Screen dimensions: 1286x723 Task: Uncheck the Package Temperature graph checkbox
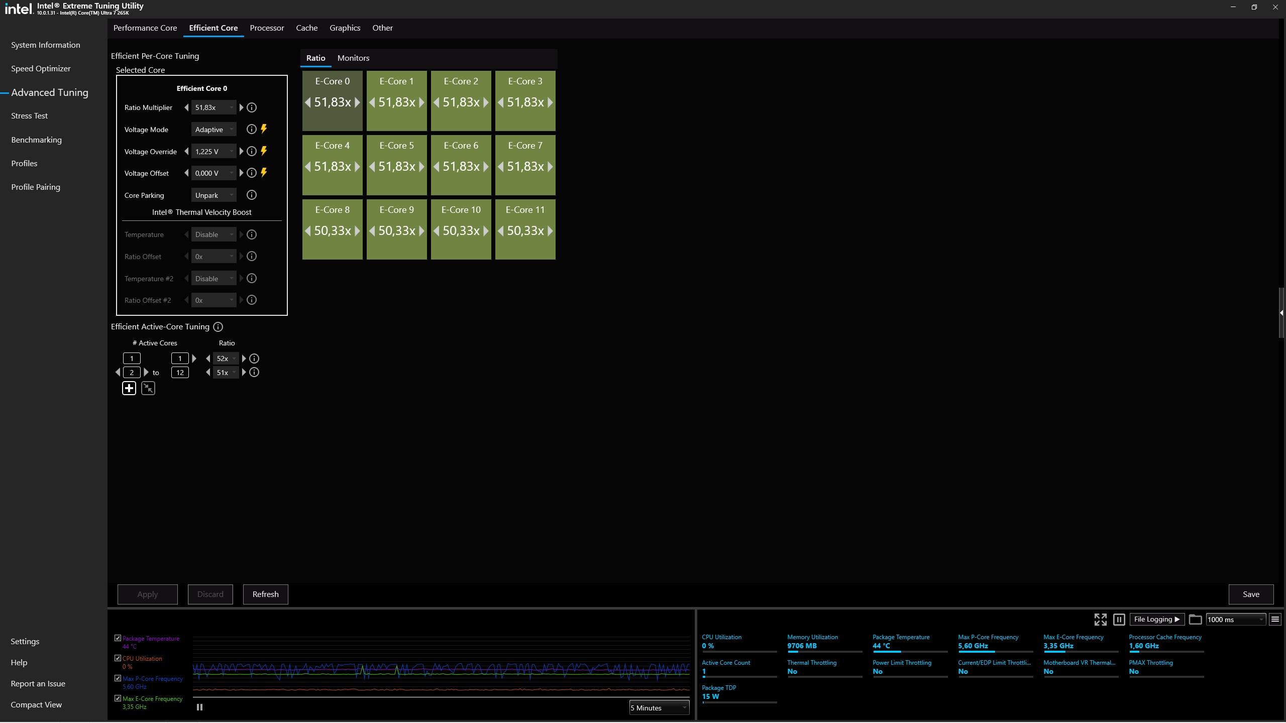point(118,638)
